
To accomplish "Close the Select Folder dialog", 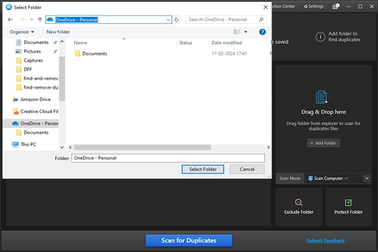I will point(265,7).
